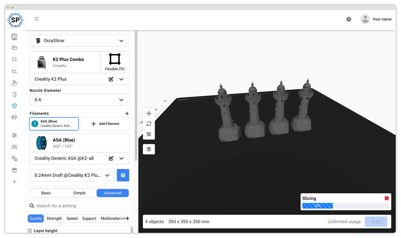Select the blue cube slicer icon

14,106
